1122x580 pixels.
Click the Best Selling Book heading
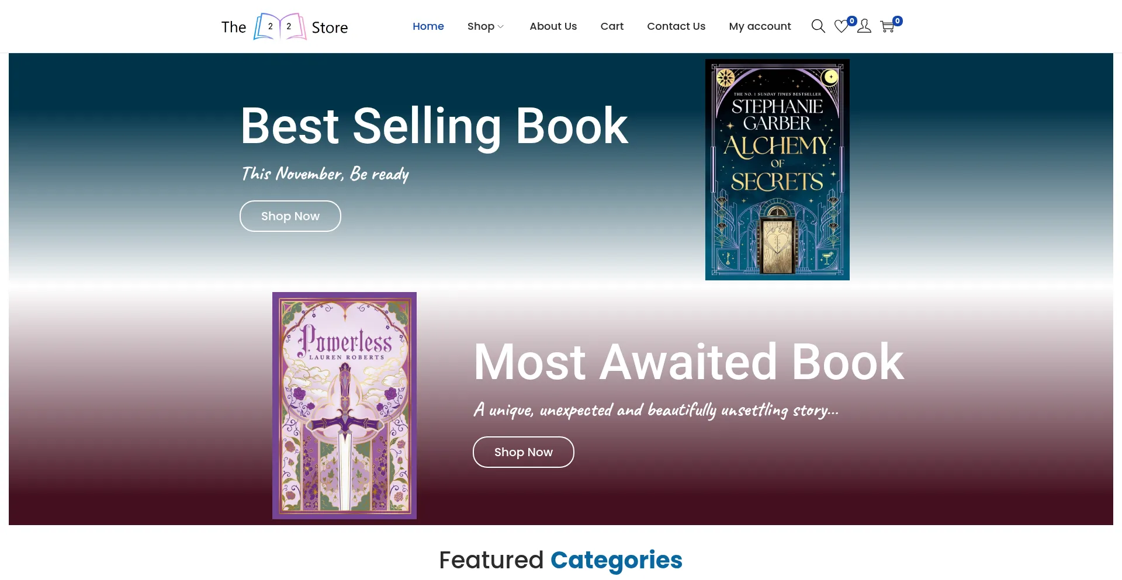[434, 126]
